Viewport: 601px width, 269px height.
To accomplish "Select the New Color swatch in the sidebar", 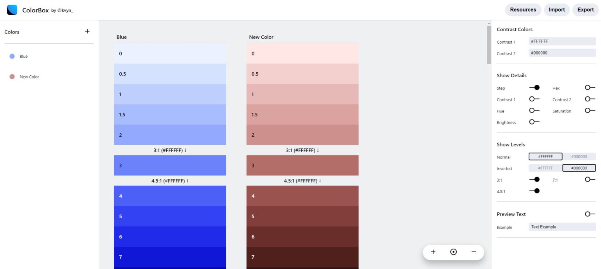I will click(x=12, y=77).
